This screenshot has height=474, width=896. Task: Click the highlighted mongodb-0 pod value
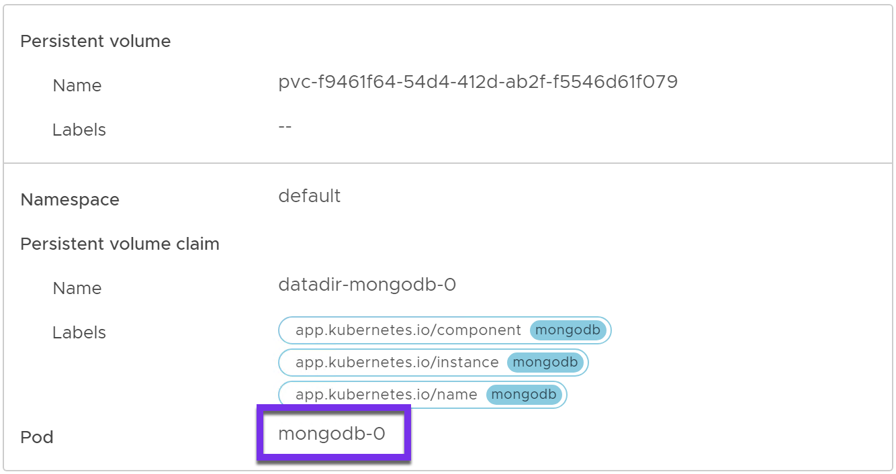pyautogui.click(x=332, y=434)
